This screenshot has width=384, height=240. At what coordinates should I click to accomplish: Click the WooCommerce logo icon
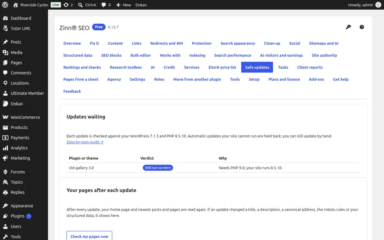point(5,117)
